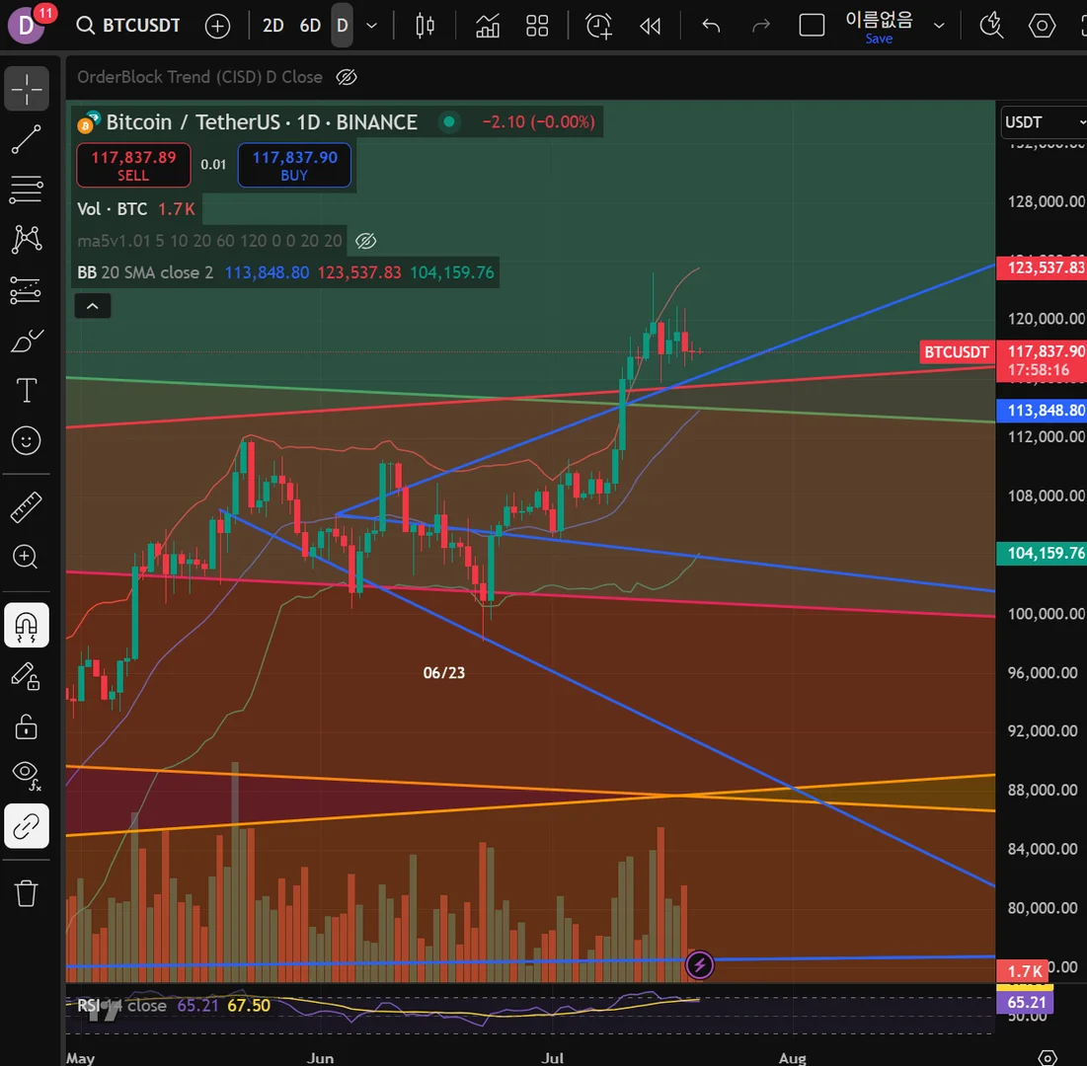The image size is (1087, 1066).
Task: Undo the last chart action
Action: click(x=711, y=27)
